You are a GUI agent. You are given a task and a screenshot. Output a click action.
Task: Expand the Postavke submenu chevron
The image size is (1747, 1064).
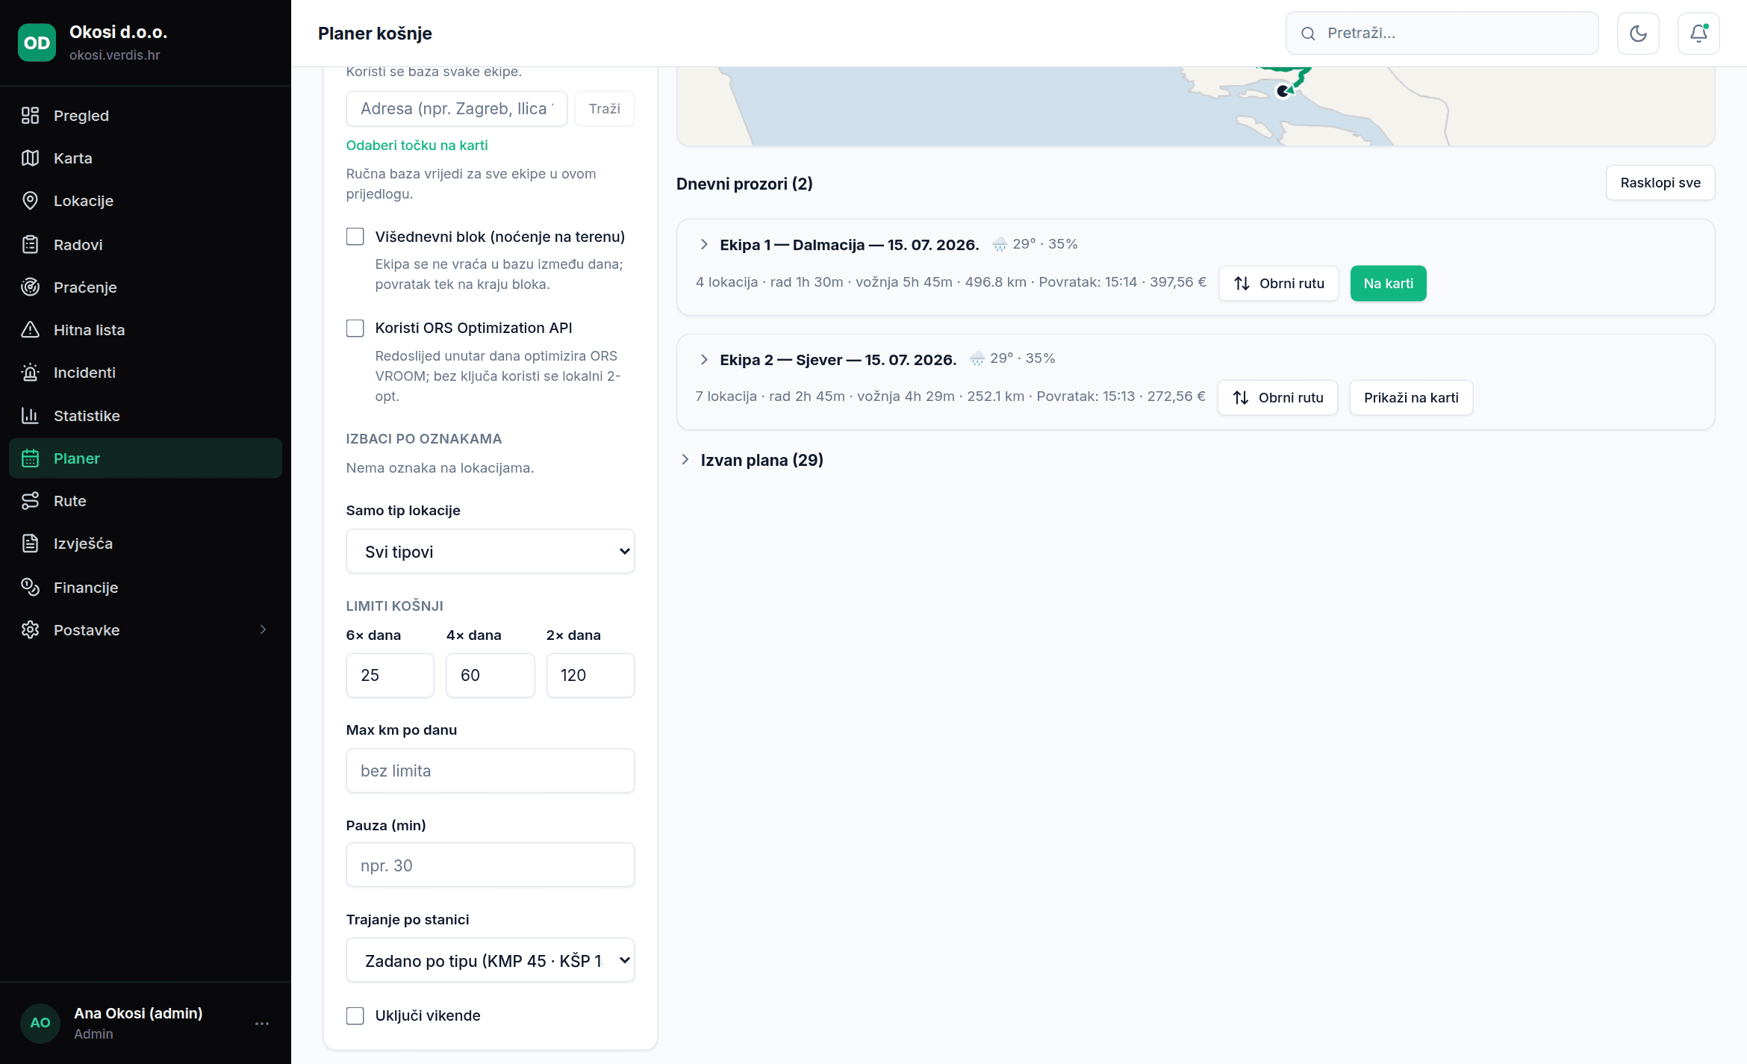coord(263,629)
